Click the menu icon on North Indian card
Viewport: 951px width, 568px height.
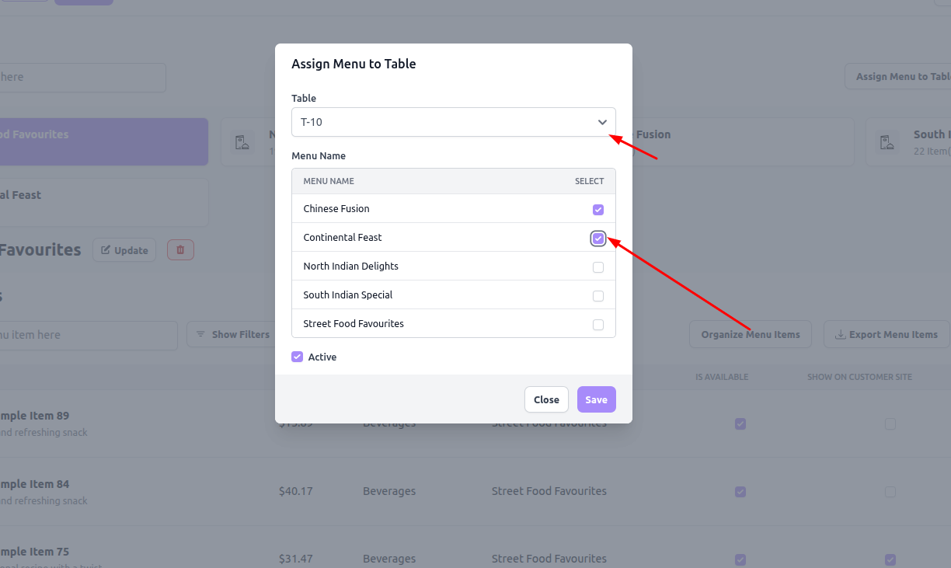(x=242, y=141)
